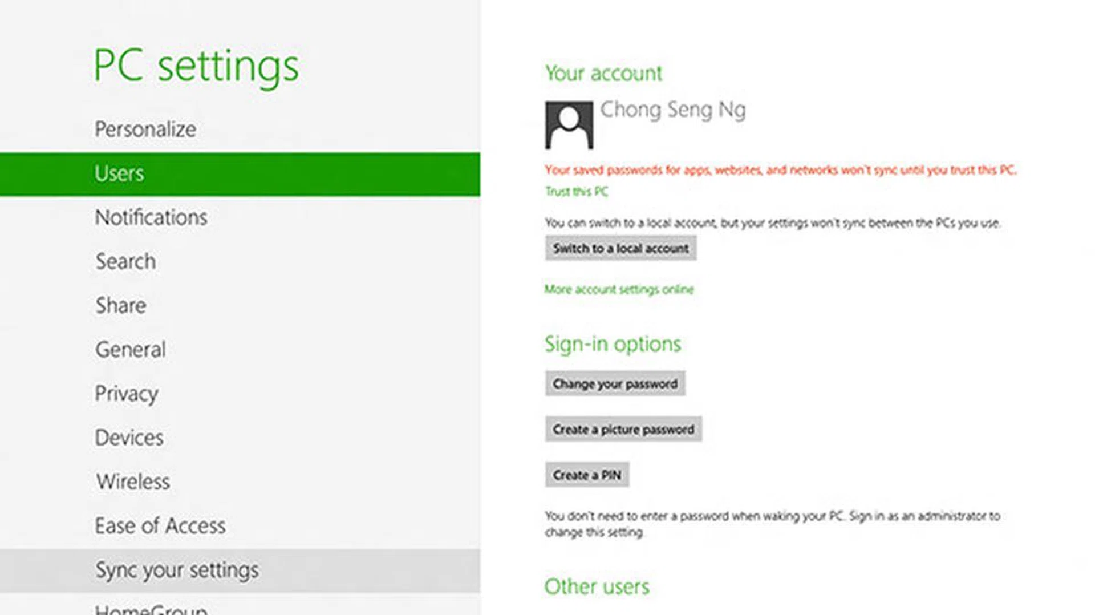The height and width of the screenshot is (615, 1095).
Task: Open the HomeGroup settings category
Action: pyautogui.click(x=151, y=609)
